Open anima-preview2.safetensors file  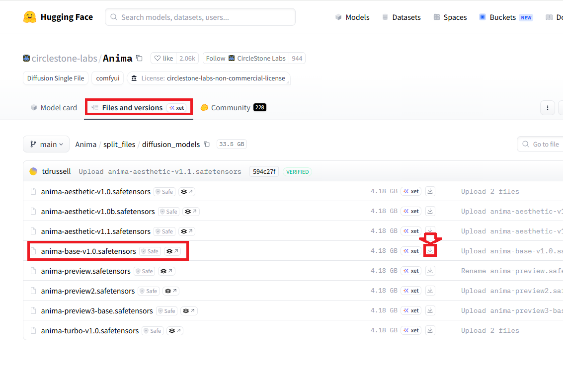point(87,291)
